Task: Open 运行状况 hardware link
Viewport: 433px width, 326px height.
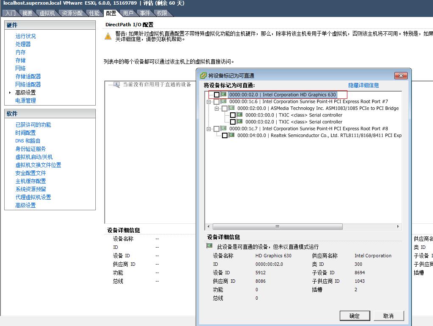Action: (x=26, y=36)
